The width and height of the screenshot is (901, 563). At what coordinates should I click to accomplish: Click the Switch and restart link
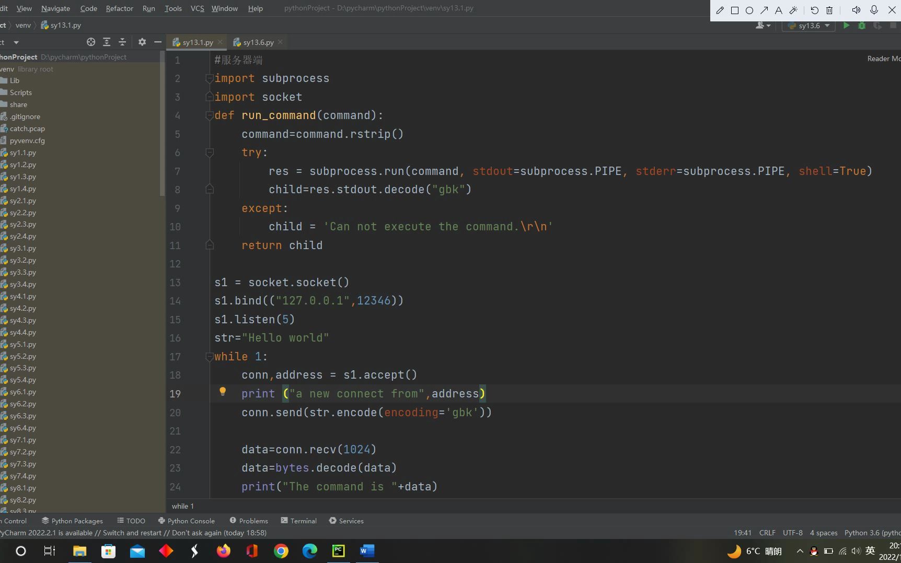[x=131, y=533]
